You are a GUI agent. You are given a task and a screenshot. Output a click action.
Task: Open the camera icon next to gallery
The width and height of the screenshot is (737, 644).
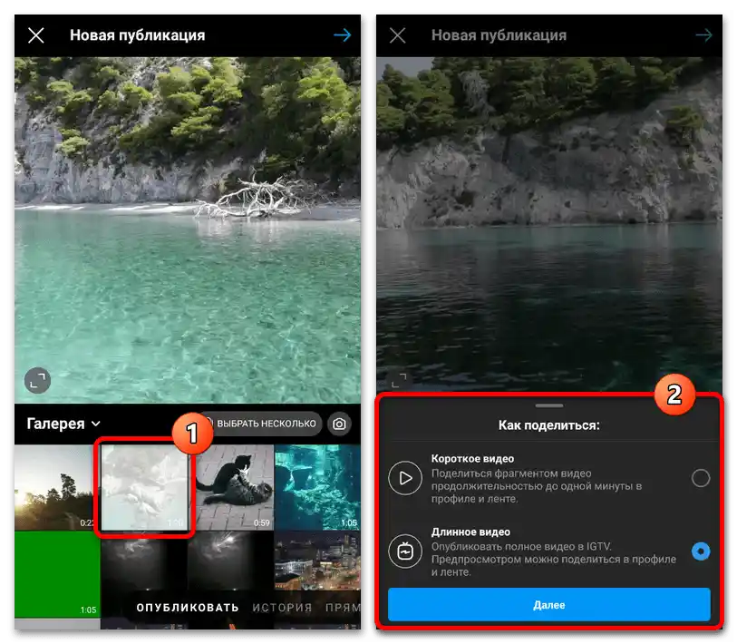coord(339,424)
